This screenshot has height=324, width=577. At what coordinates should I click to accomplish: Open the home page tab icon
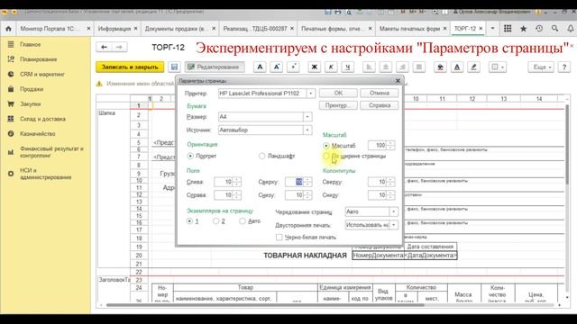(8, 29)
